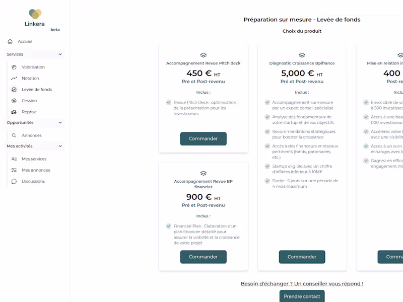This screenshot has height=302, width=403.
Task: Open Mes services menu item
Action: point(34,159)
